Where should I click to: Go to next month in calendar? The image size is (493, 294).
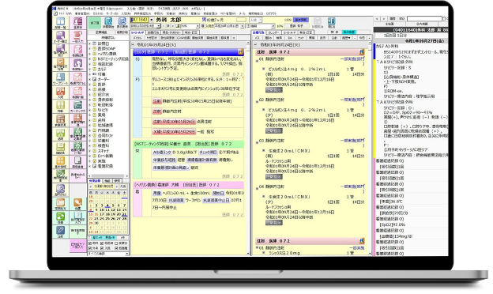(x=117, y=187)
